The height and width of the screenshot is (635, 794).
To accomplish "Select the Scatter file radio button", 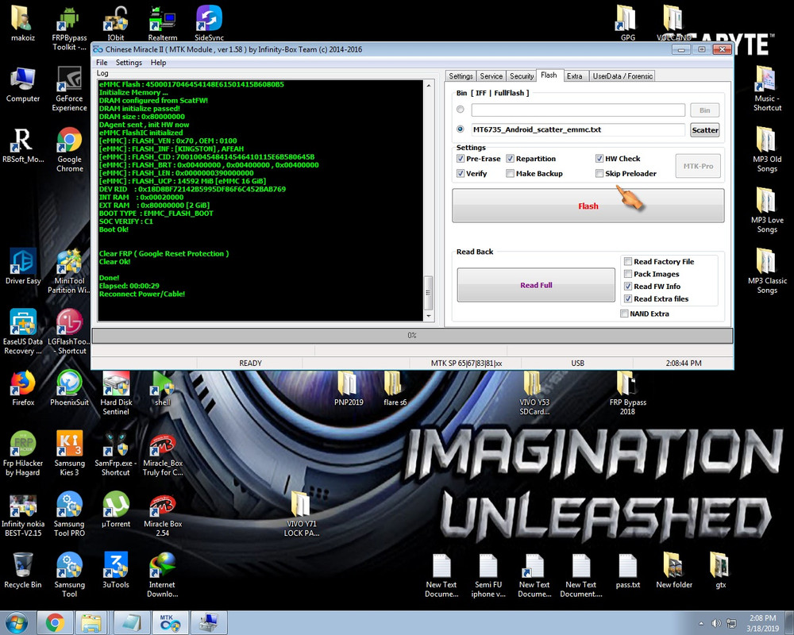I will click(x=461, y=129).
